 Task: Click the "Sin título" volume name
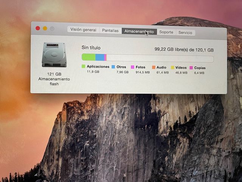click(91, 48)
